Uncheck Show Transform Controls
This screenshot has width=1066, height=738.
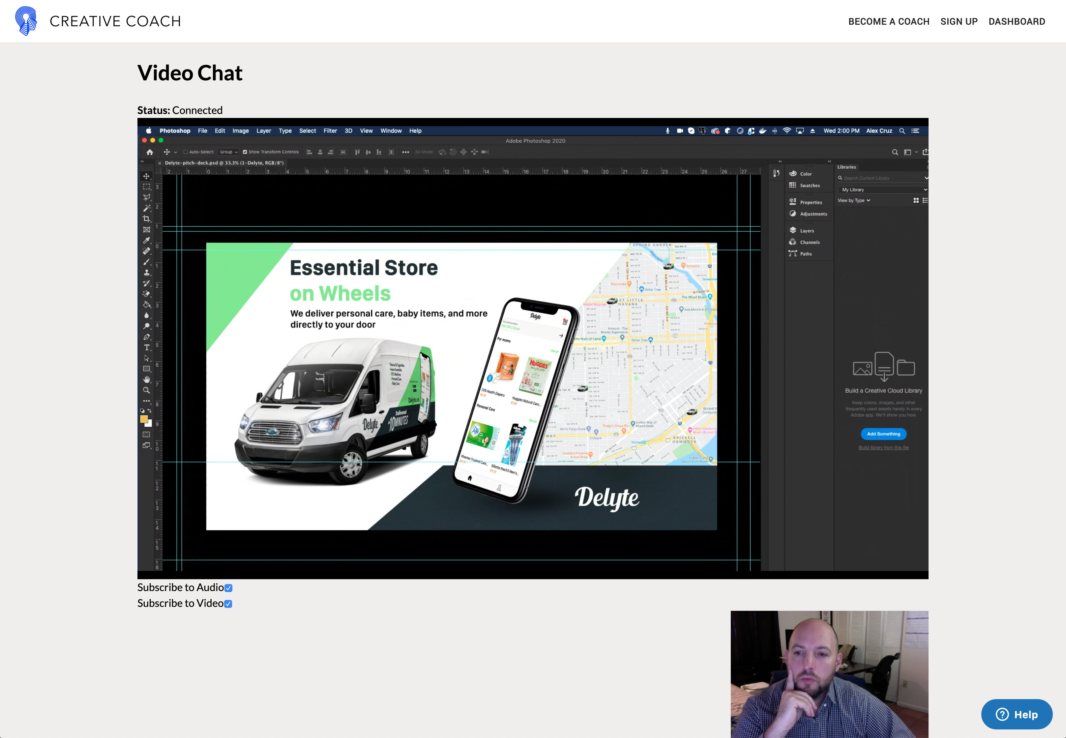click(245, 152)
